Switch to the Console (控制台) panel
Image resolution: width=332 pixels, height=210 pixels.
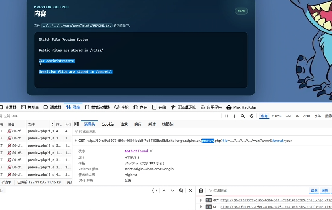tap(30, 107)
